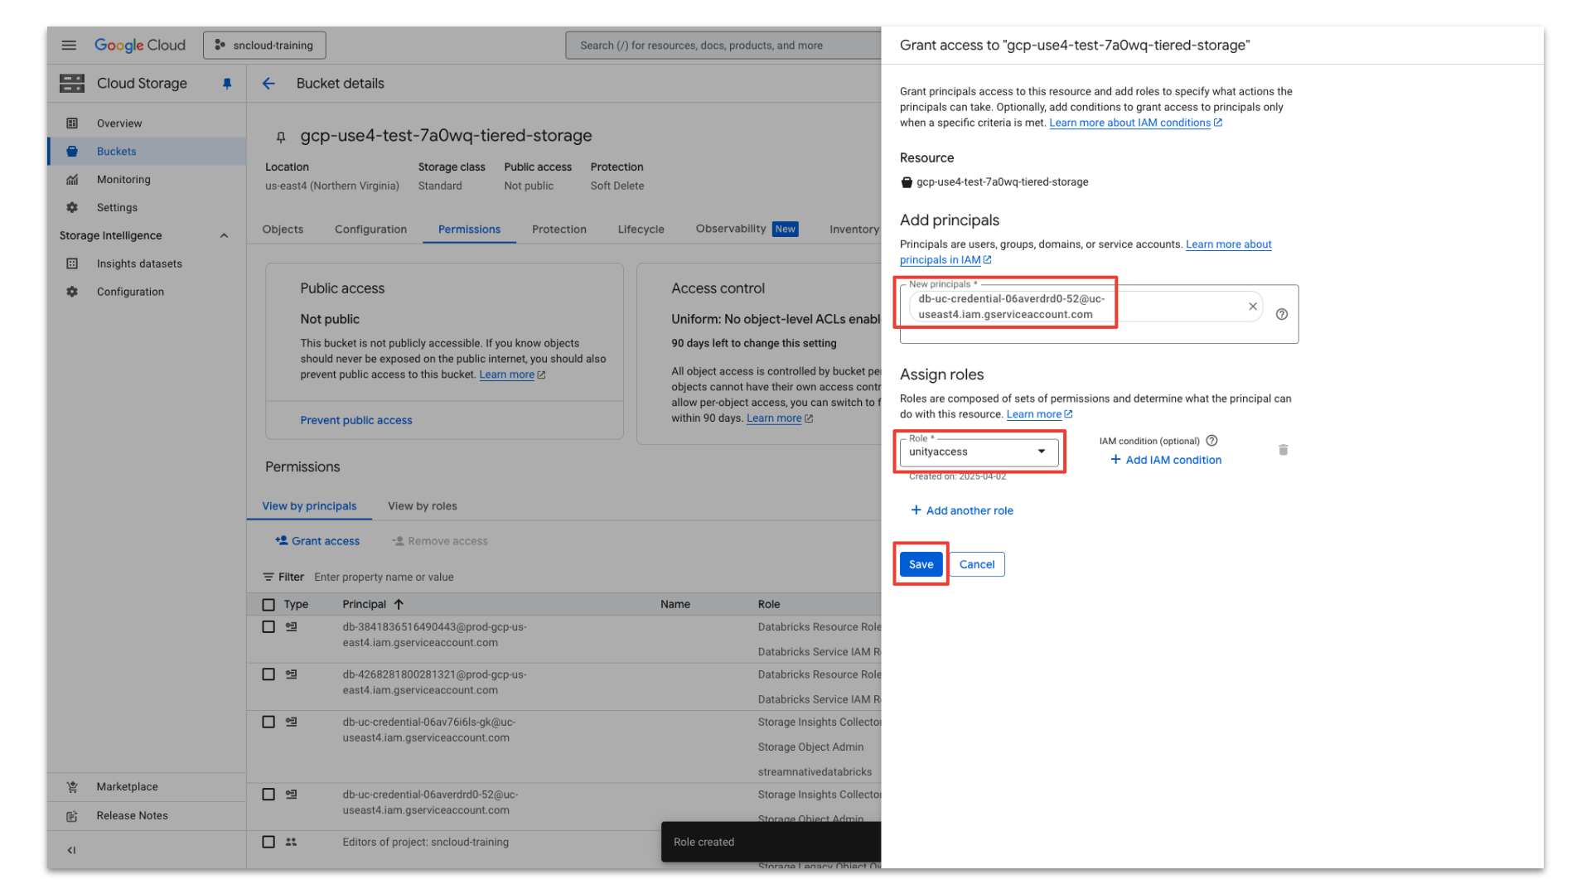Screen dimensions: 1591x894
Task: Select View by principals tab
Action: tap(309, 506)
